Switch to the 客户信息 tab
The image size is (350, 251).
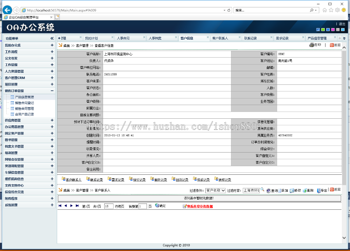coord(187,38)
